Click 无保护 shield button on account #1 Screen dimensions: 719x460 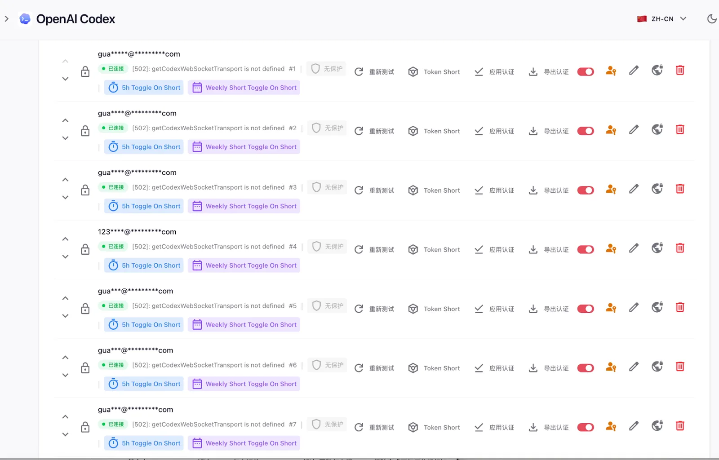(327, 69)
